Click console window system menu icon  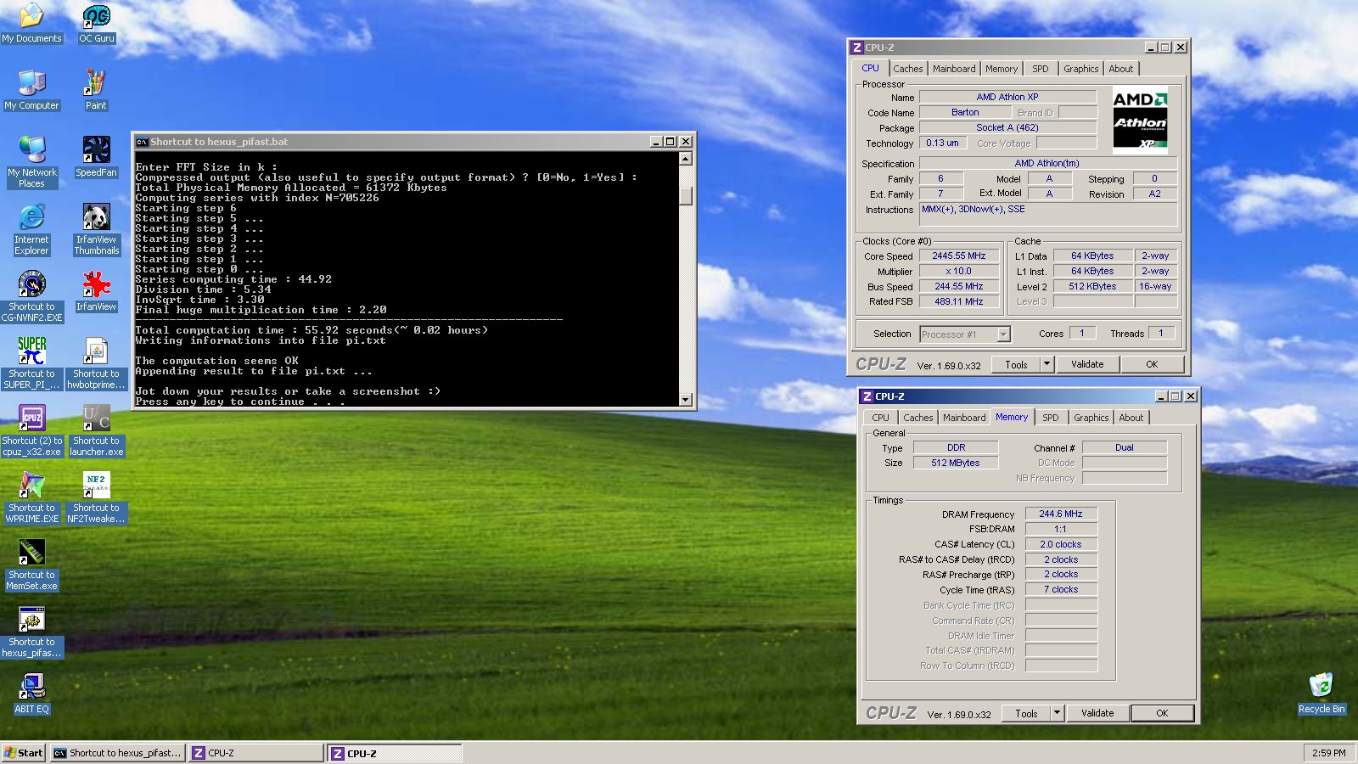tap(142, 142)
